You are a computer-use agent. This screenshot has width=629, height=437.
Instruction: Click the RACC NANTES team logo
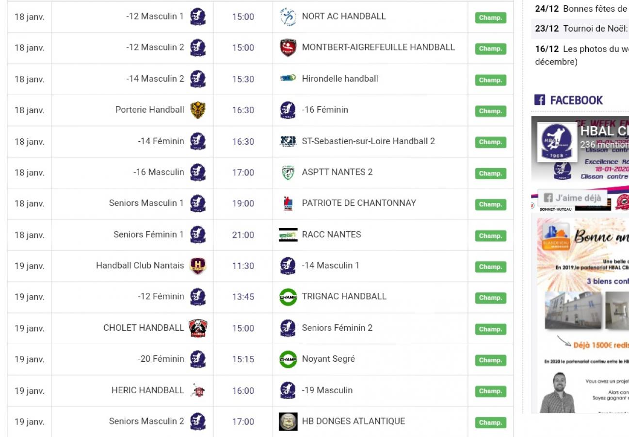[x=288, y=235]
